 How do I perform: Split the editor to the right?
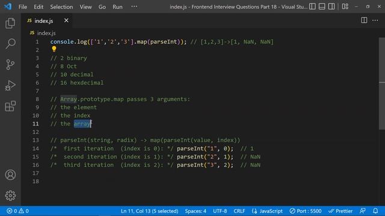coord(364,20)
